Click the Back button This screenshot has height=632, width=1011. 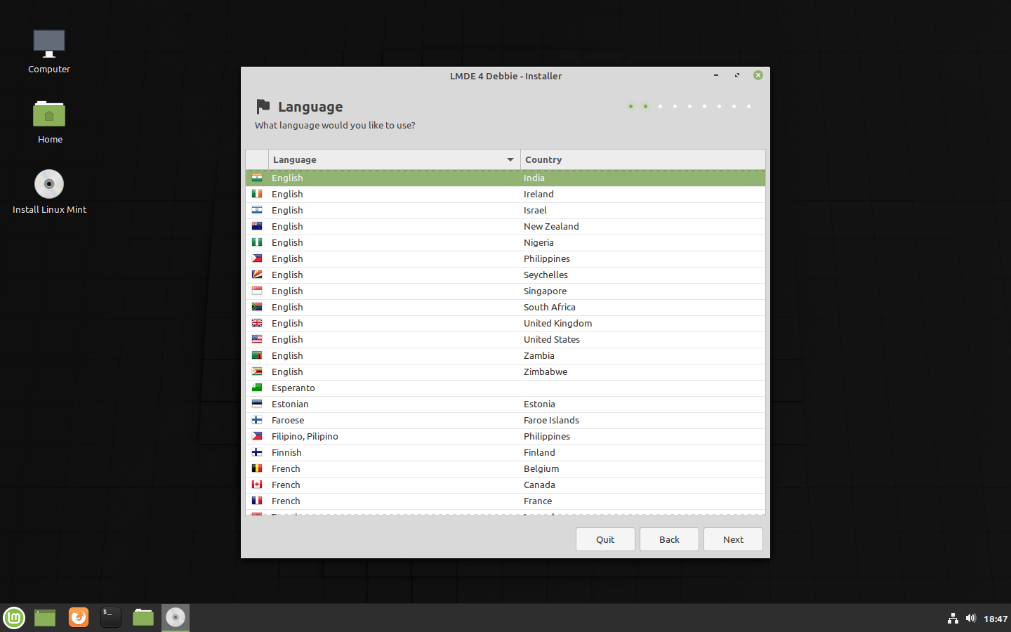pos(669,539)
